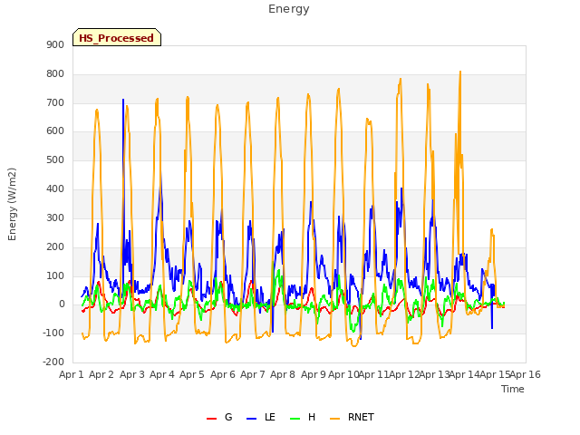The height and width of the screenshot is (435, 580).
Task: Select the Apr 7 x-axis tick label
Action: [253, 374]
